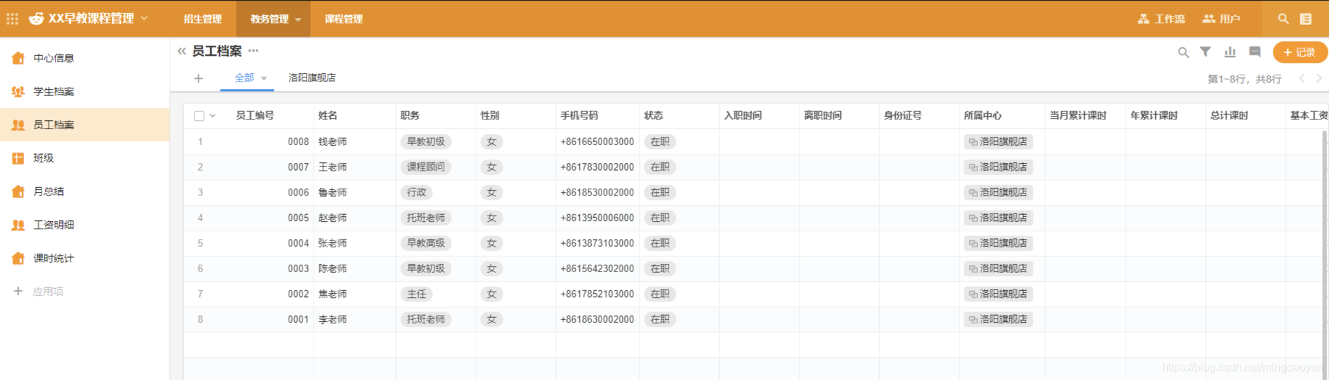Viewport: 1329px width, 380px height.
Task: Click the 主任 job tag
Action: tap(416, 294)
